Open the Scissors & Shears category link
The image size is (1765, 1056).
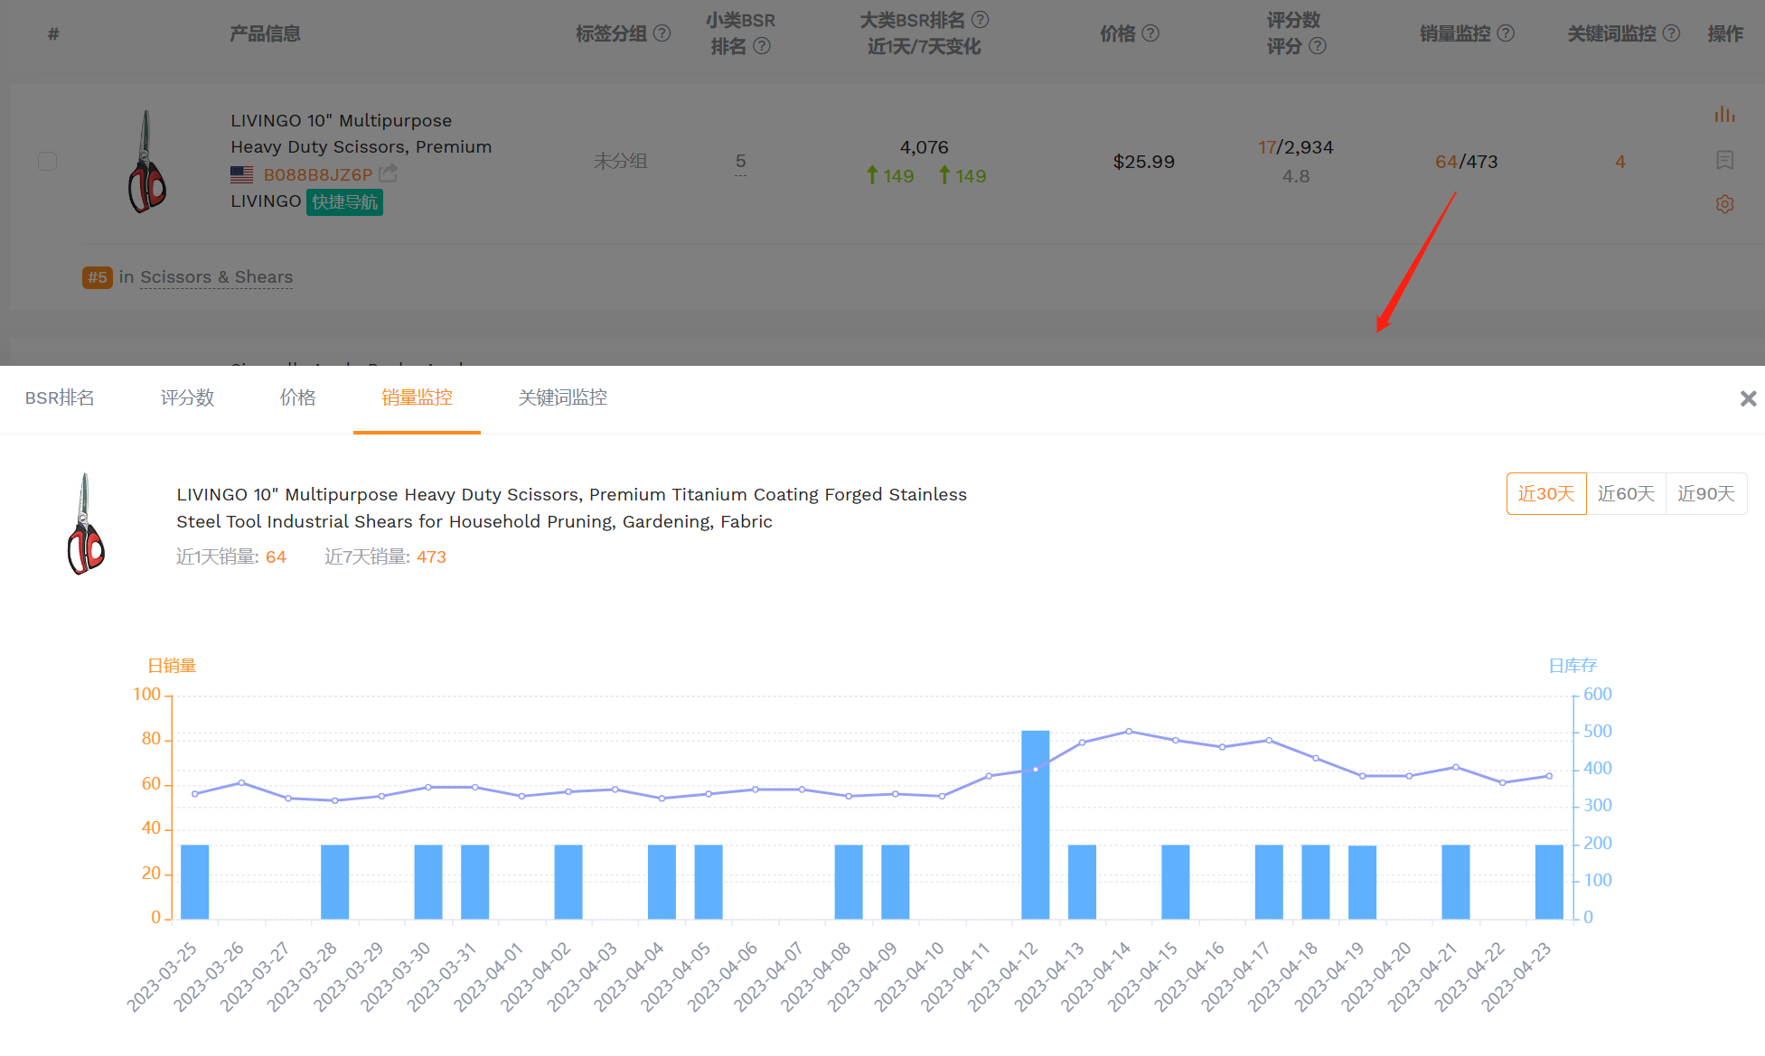[216, 277]
